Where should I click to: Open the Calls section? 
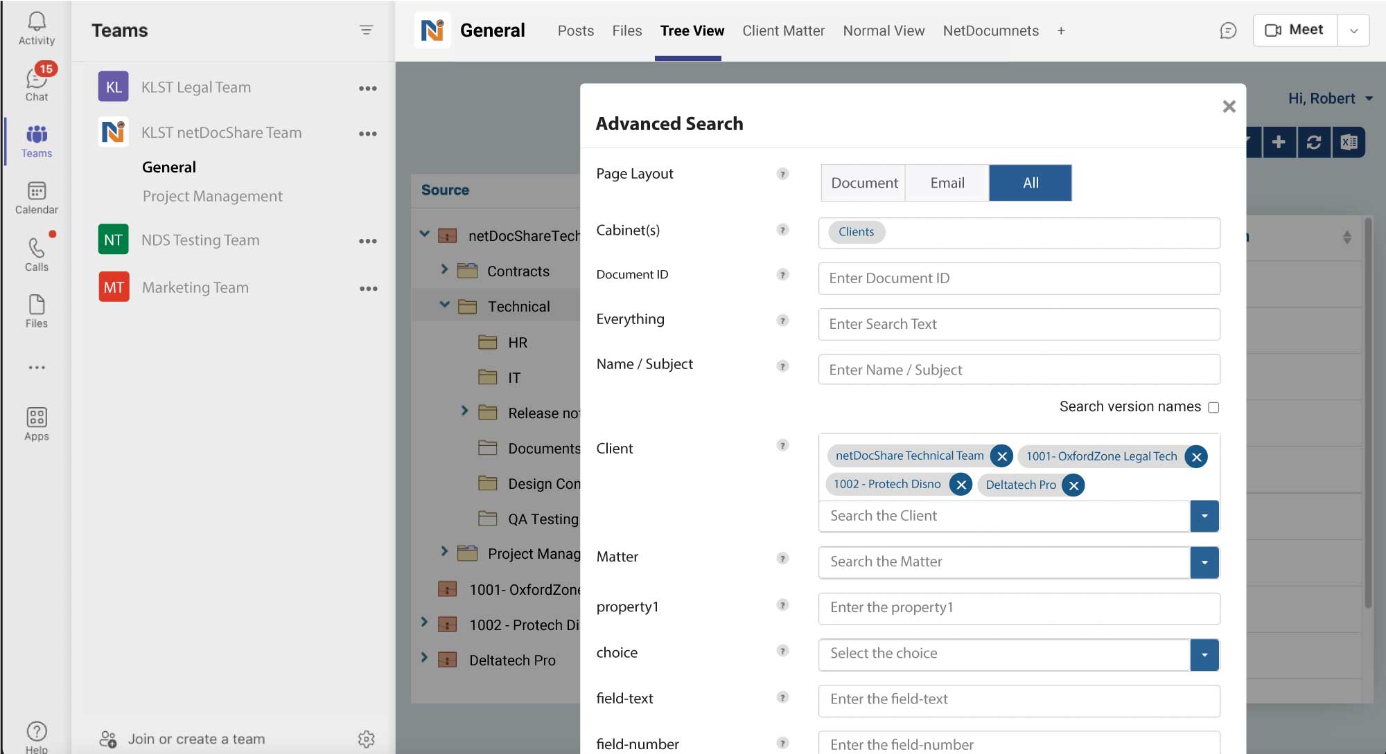click(x=37, y=254)
